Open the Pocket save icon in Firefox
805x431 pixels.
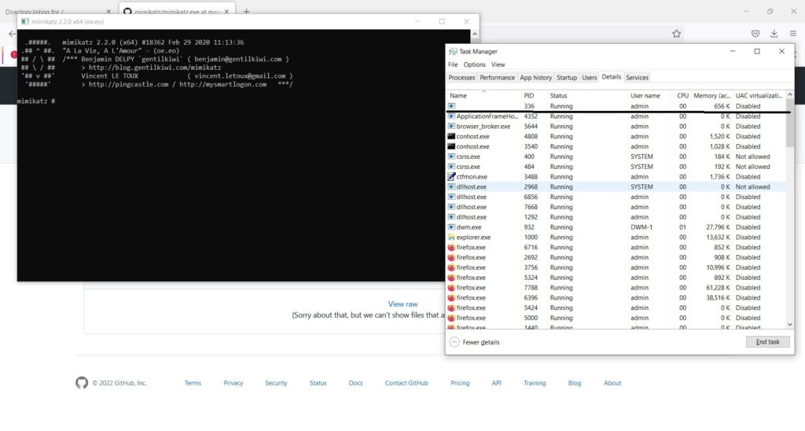(x=755, y=34)
